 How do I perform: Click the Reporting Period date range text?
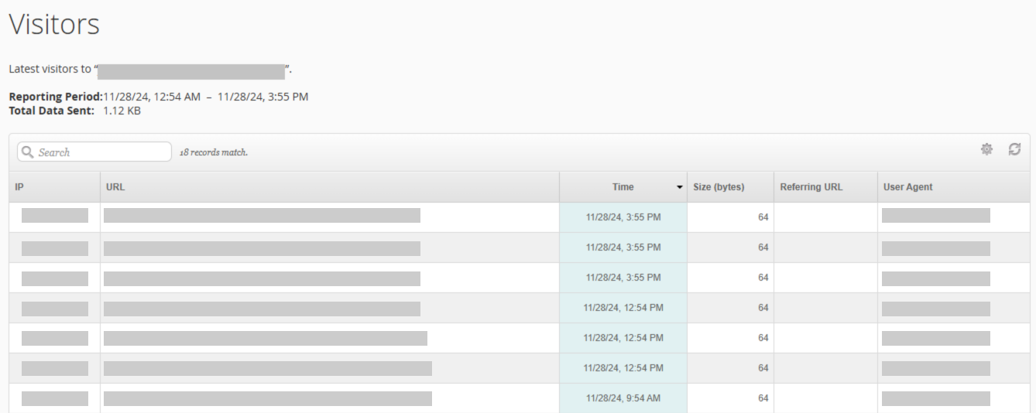click(206, 97)
